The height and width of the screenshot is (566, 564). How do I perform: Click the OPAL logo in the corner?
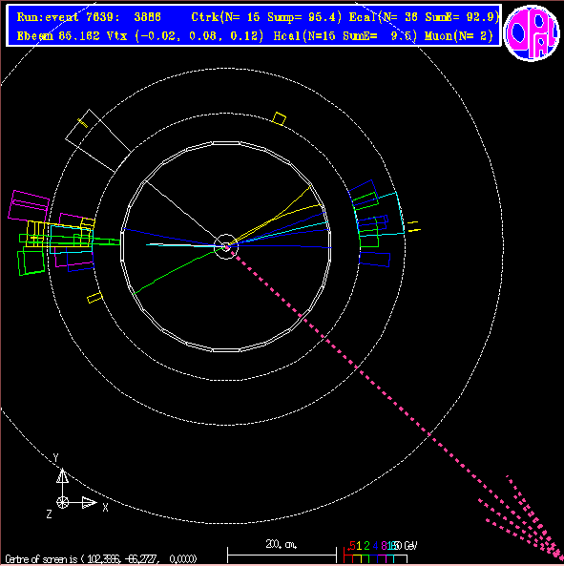tap(532, 32)
